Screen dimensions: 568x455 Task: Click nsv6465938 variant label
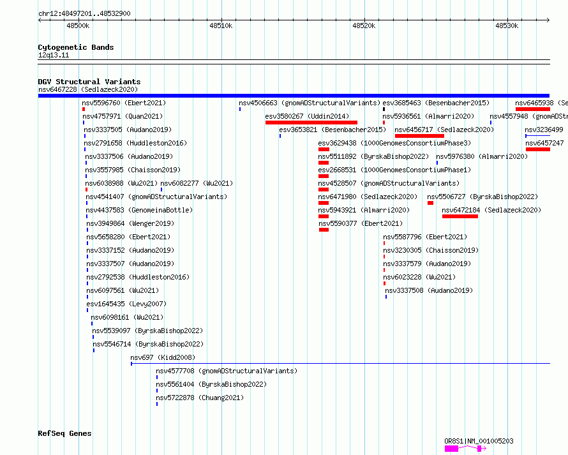[542, 103]
